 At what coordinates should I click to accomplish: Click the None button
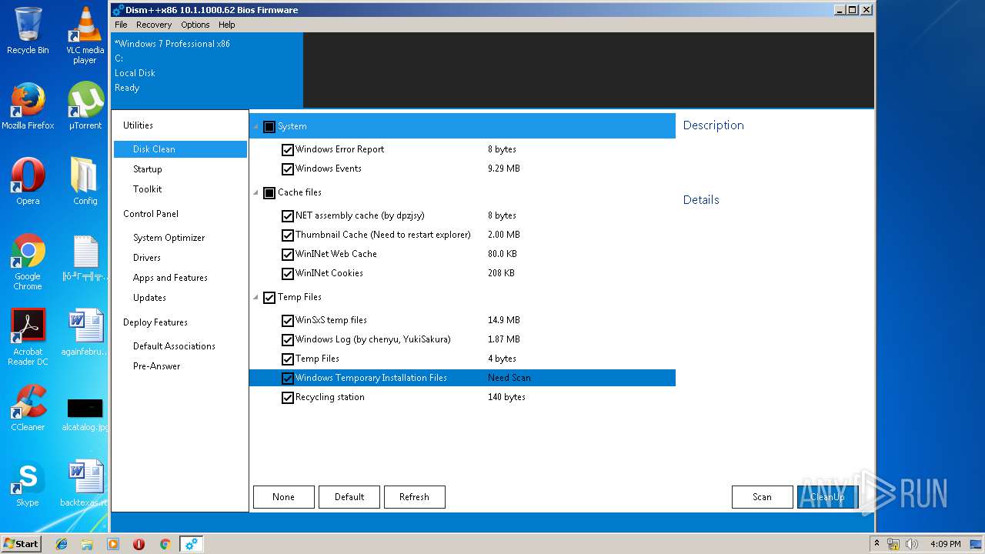(284, 497)
